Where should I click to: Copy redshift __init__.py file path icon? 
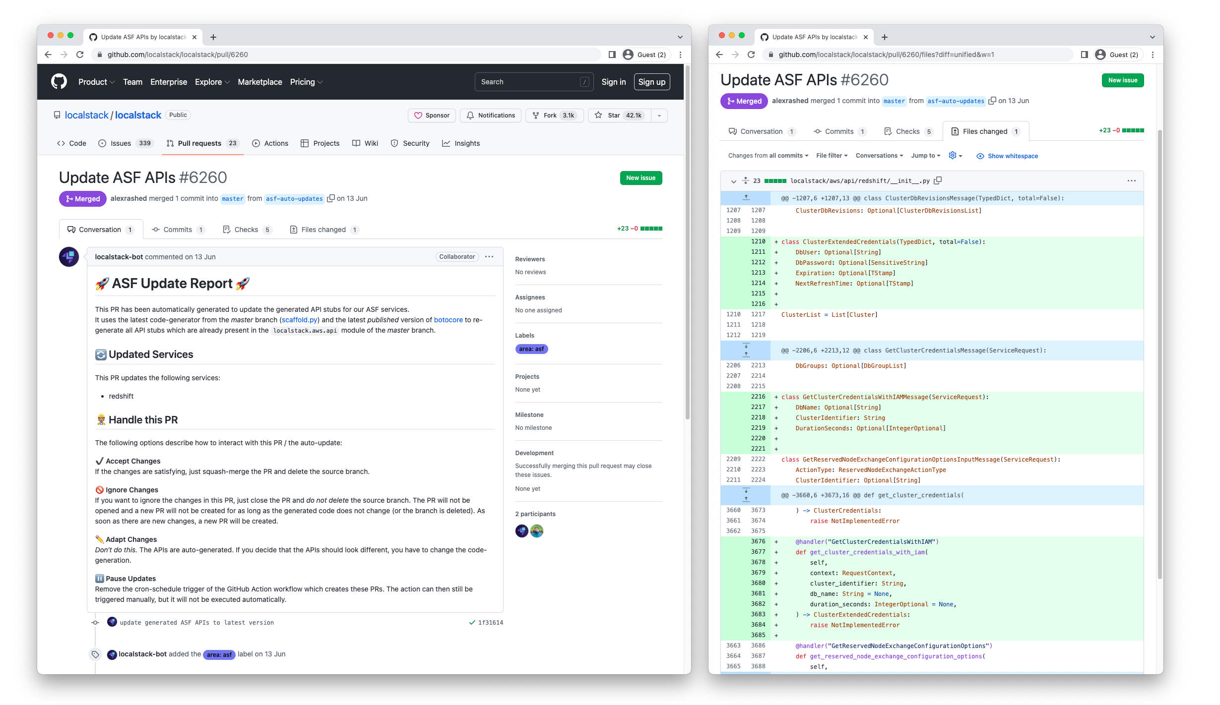click(938, 180)
